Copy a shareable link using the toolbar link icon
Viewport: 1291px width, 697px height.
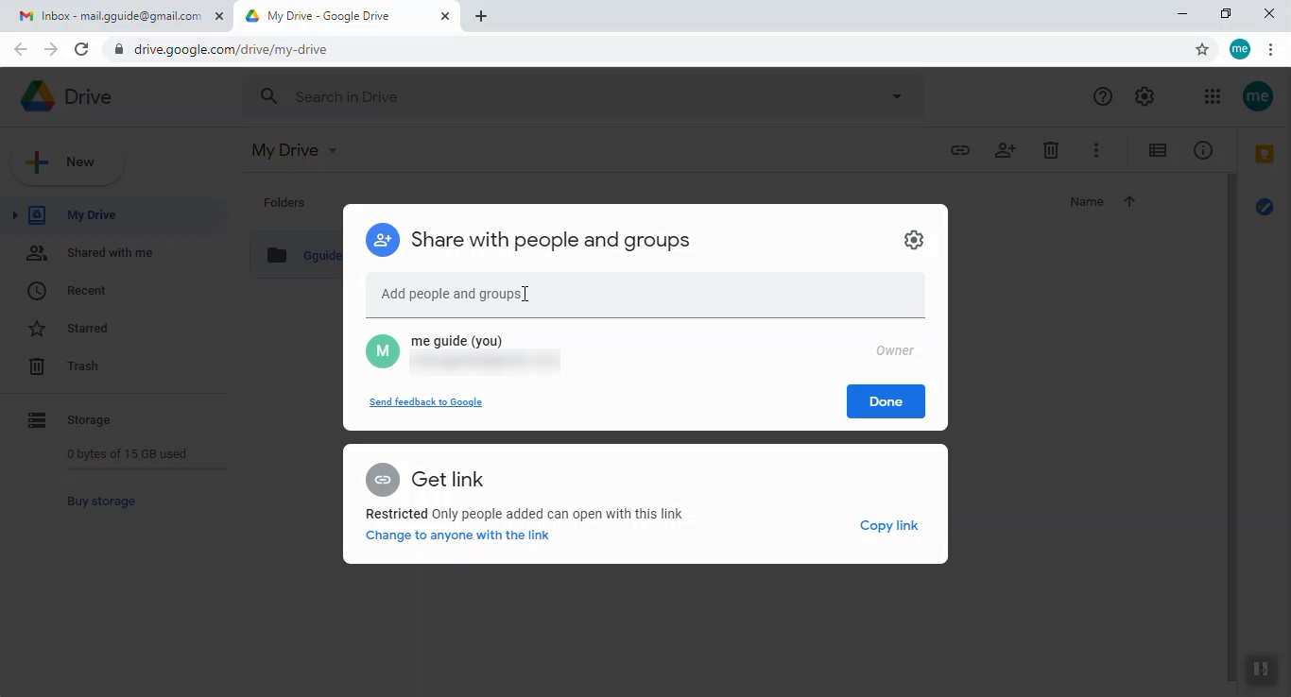pos(960,150)
